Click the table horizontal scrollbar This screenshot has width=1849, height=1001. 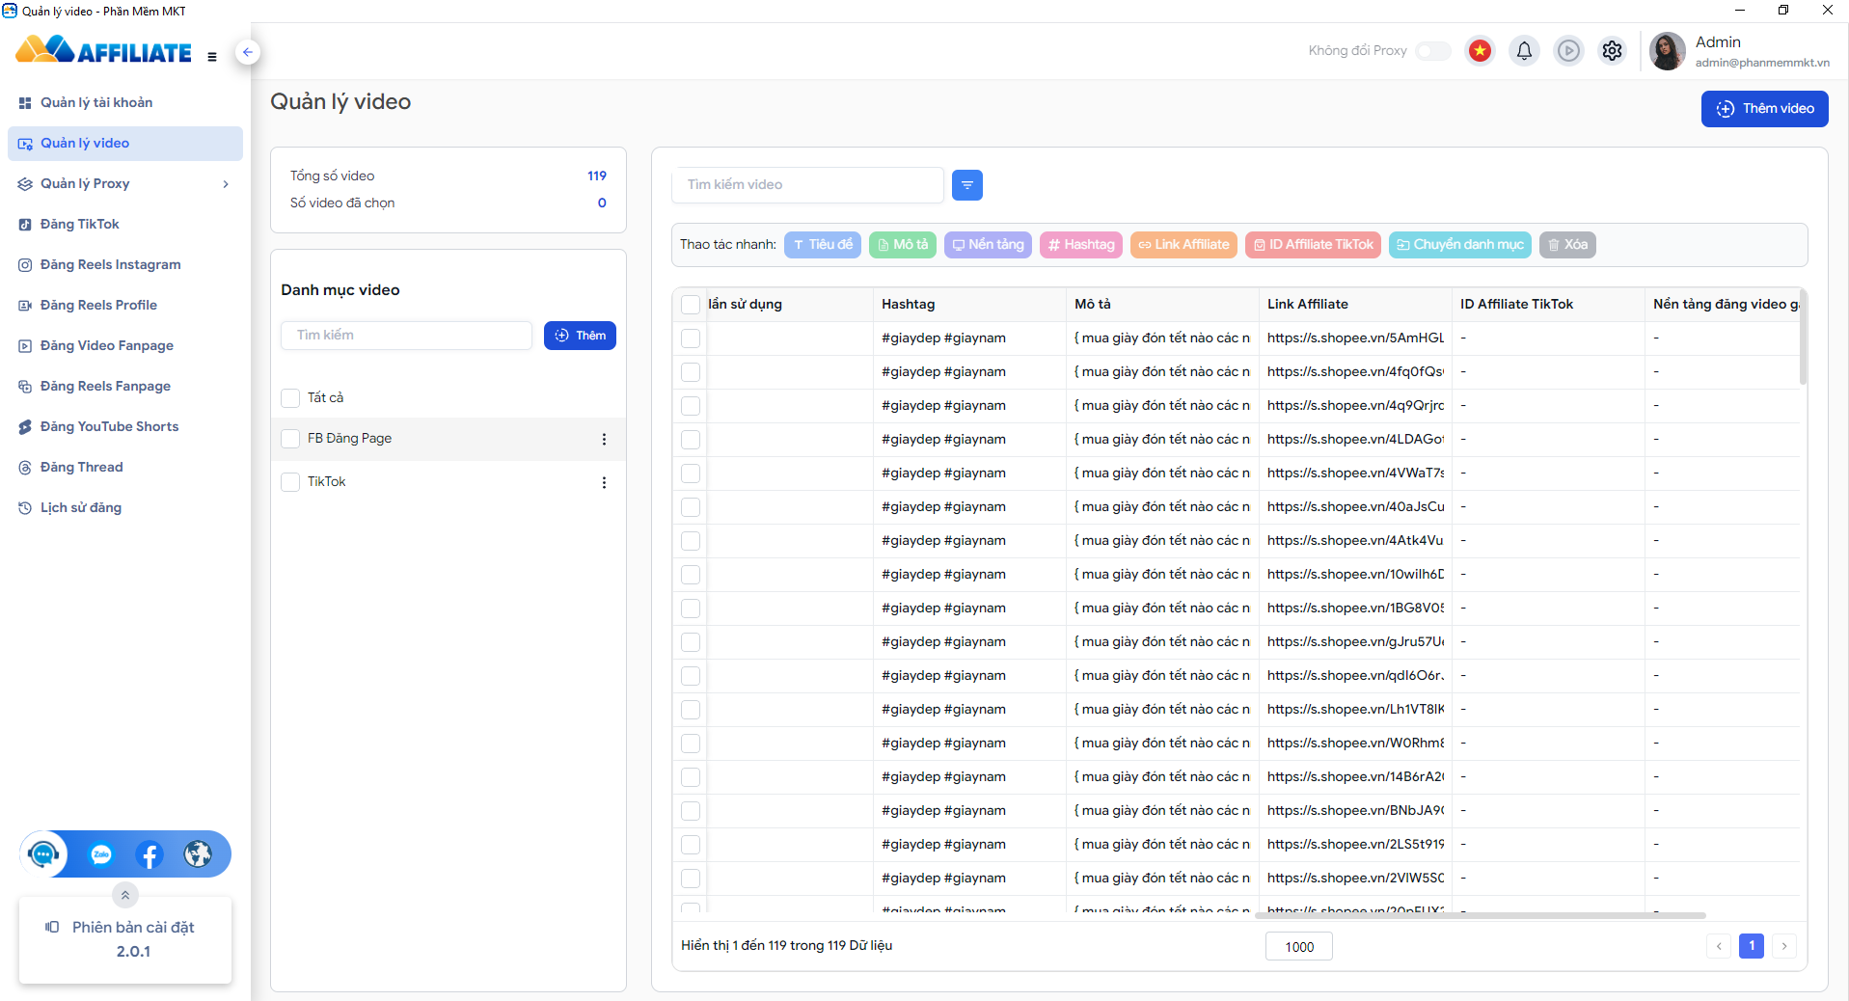(x=1481, y=915)
